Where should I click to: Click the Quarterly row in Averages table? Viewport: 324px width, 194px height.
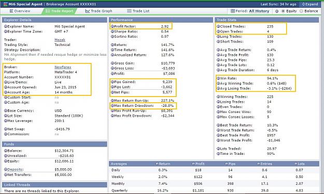[x=214, y=190]
